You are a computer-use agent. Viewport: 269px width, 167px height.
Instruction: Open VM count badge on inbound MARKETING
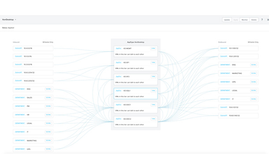pyautogui.click(x=48, y=141)
